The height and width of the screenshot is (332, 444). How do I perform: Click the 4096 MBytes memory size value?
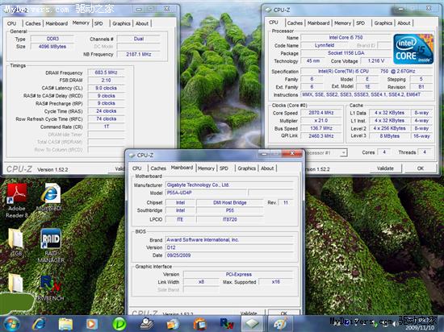click(52, 47)
